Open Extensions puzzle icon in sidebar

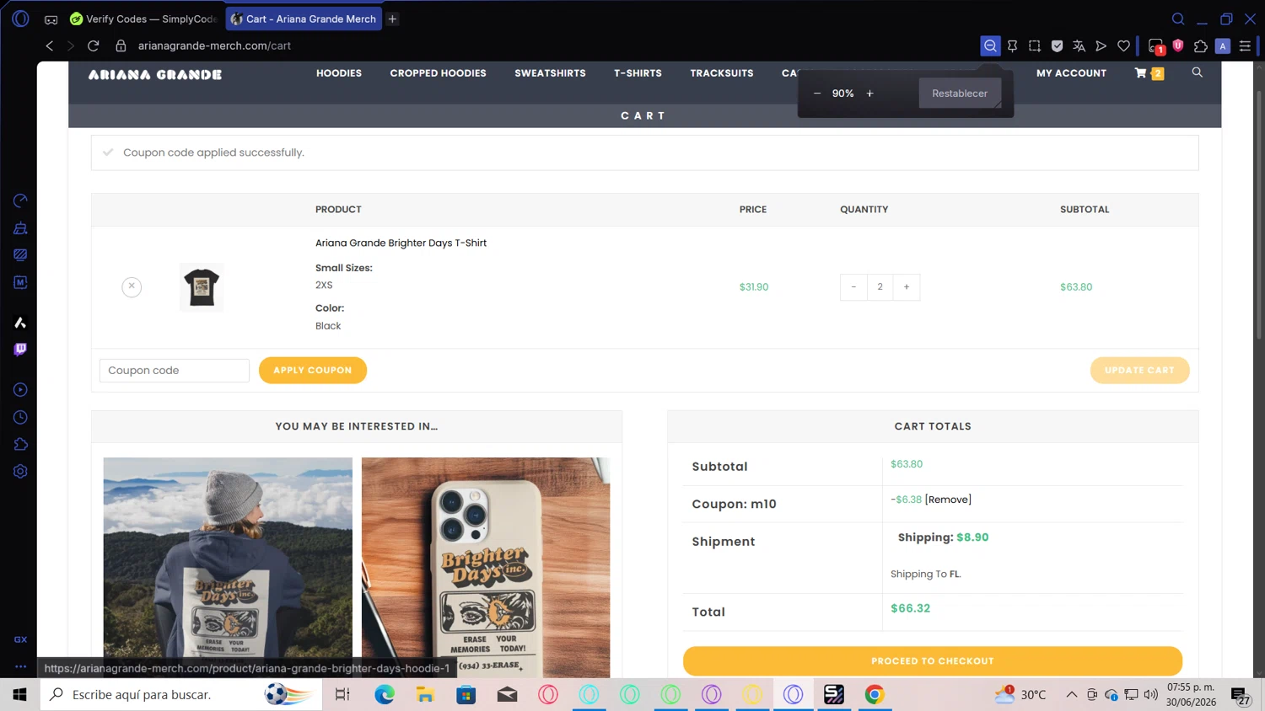click(20, 444)
